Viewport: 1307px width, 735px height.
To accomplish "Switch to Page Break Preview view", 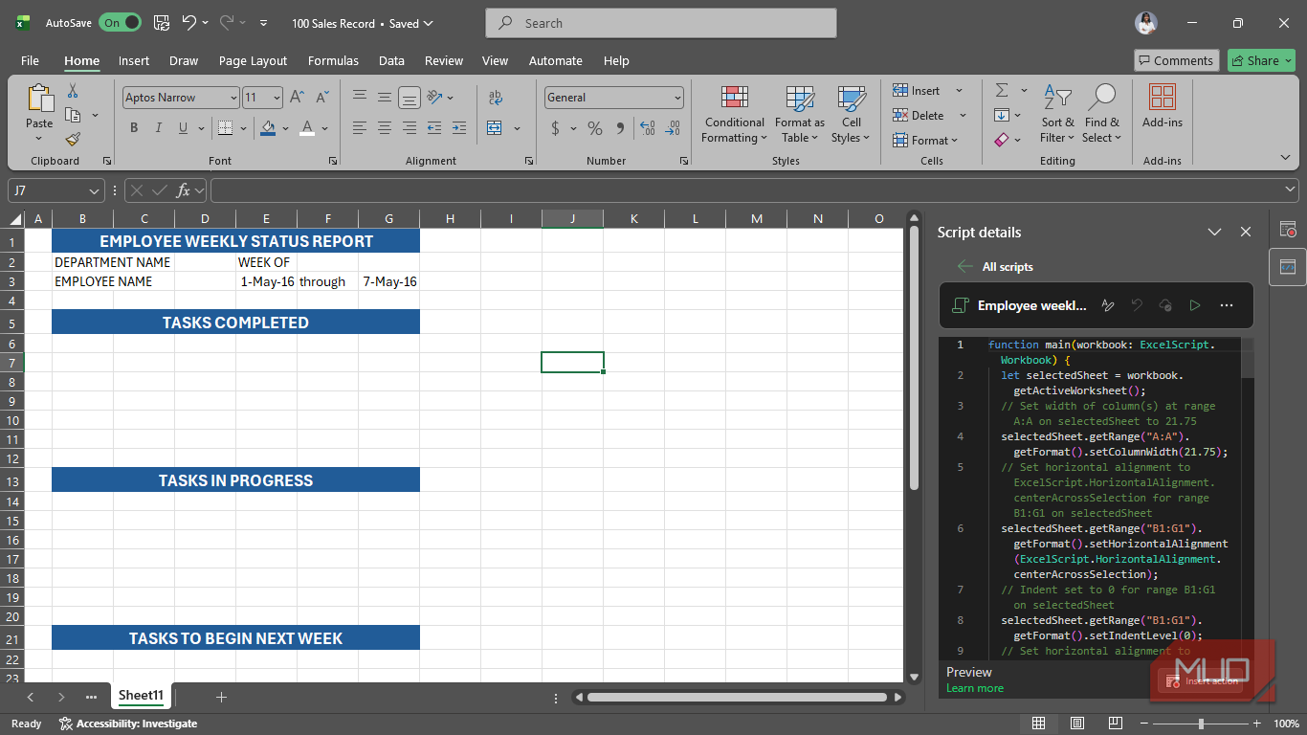I will point(1116,724).
